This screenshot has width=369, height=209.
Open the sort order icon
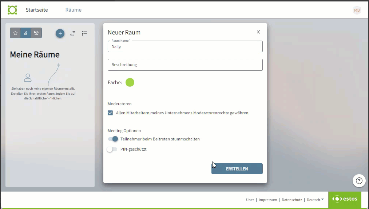(72, 33)
